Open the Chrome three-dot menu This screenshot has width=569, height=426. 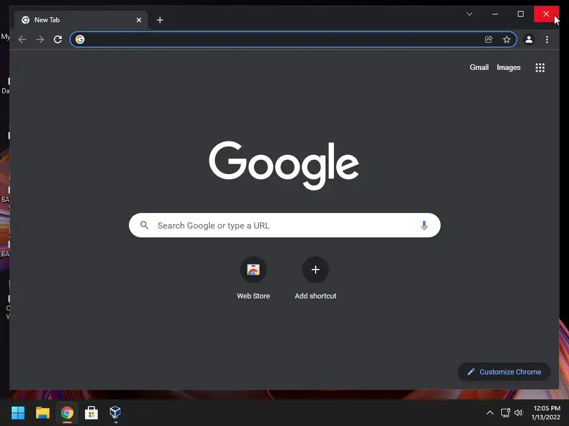coord(547,39)
